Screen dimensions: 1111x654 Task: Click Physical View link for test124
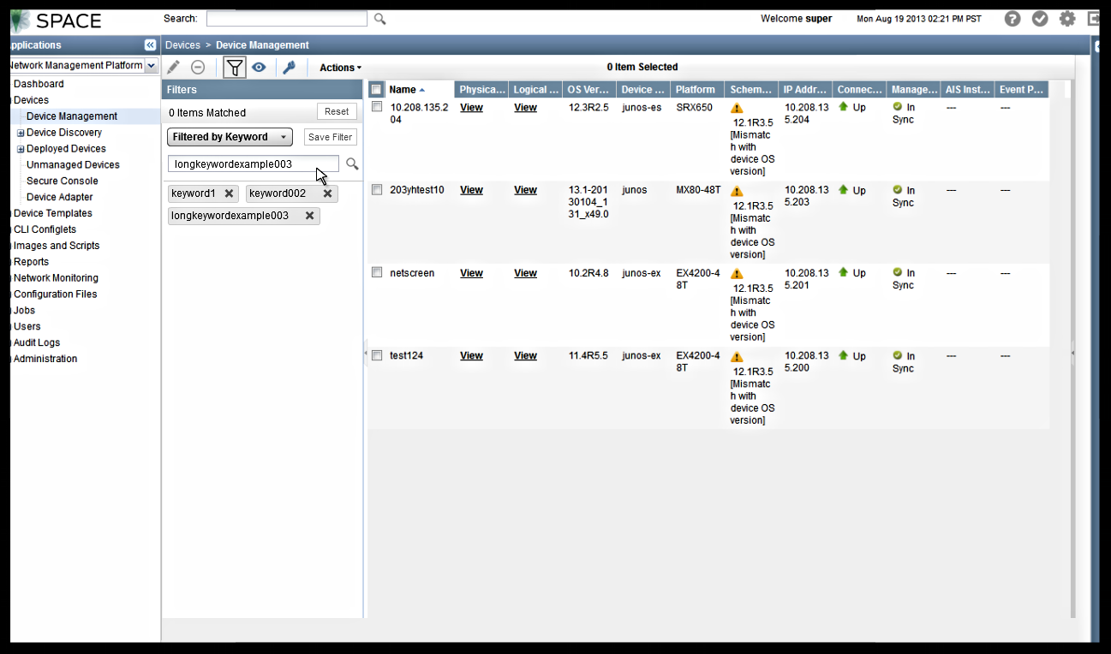click(x=471, y=355)
